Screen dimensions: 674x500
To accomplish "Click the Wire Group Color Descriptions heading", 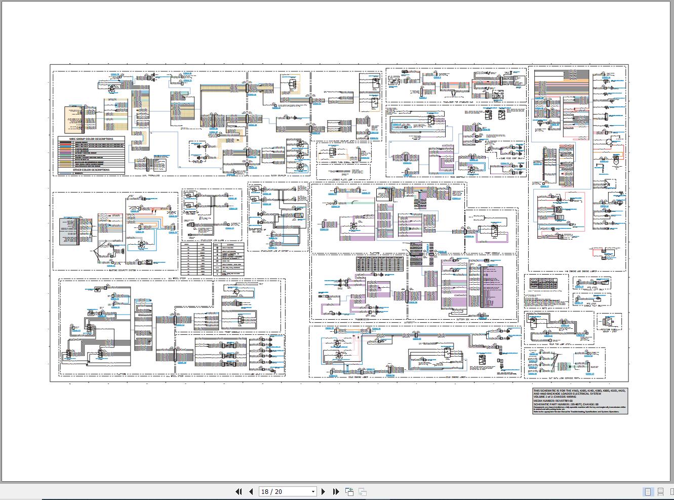I will 91,138.
